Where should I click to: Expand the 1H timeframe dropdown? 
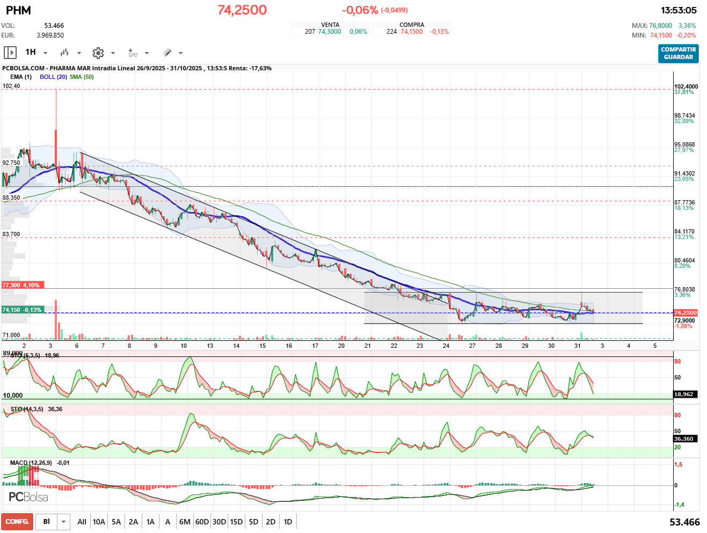coord(45,53)
